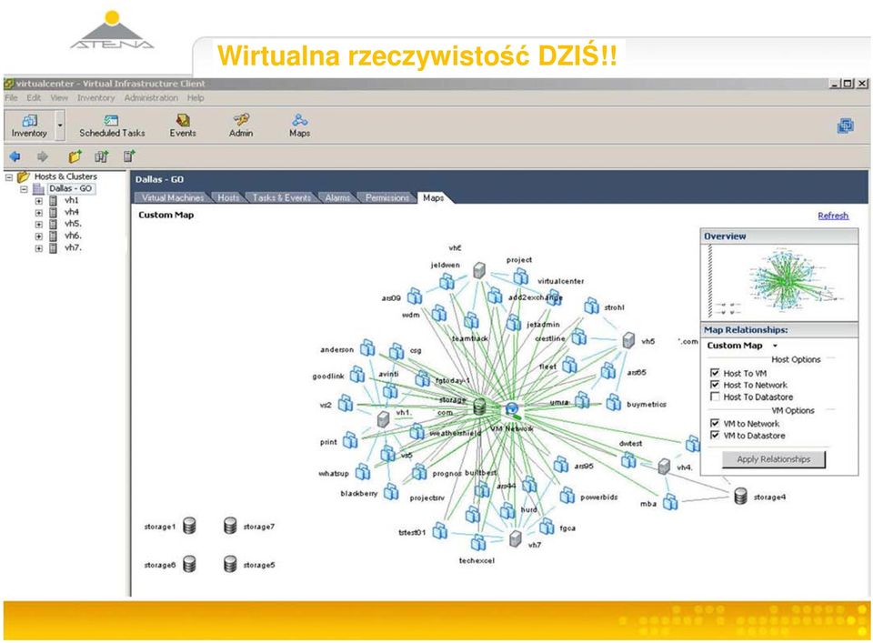This screenshot has height=643, width=873.
Task: Expand the vh7 host node
Action: (x=38, y=248)
